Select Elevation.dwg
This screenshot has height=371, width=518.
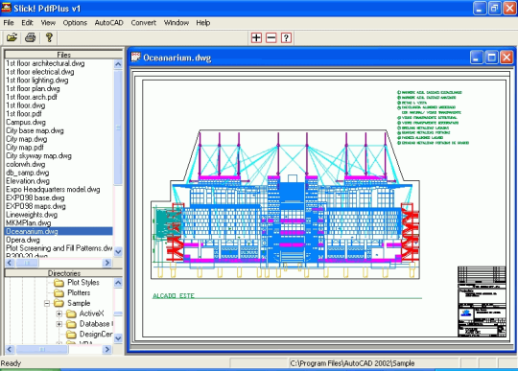28,181
